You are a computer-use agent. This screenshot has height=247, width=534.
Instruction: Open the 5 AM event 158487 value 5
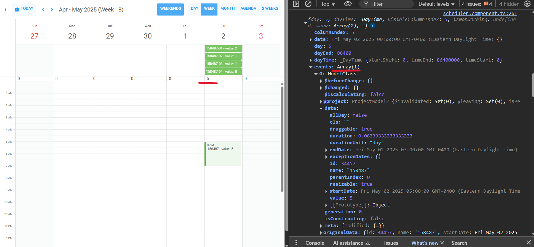[223, 154]
